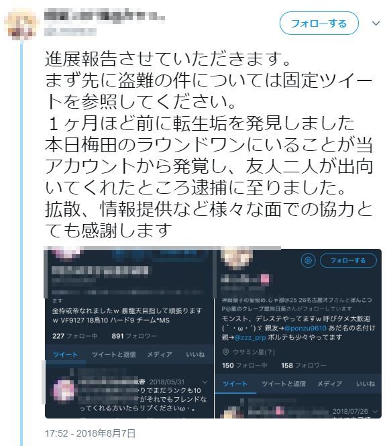Select メディア tab in left profile

click(x=159, y=354)
